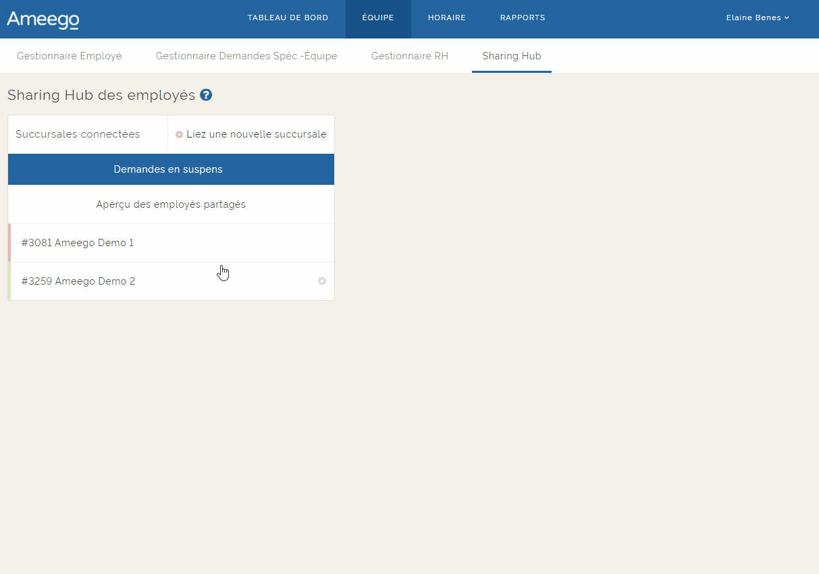819x574 pixels.
Task: Open the Équipe menu
Action: pyautogui.click(x=378, y=18)
